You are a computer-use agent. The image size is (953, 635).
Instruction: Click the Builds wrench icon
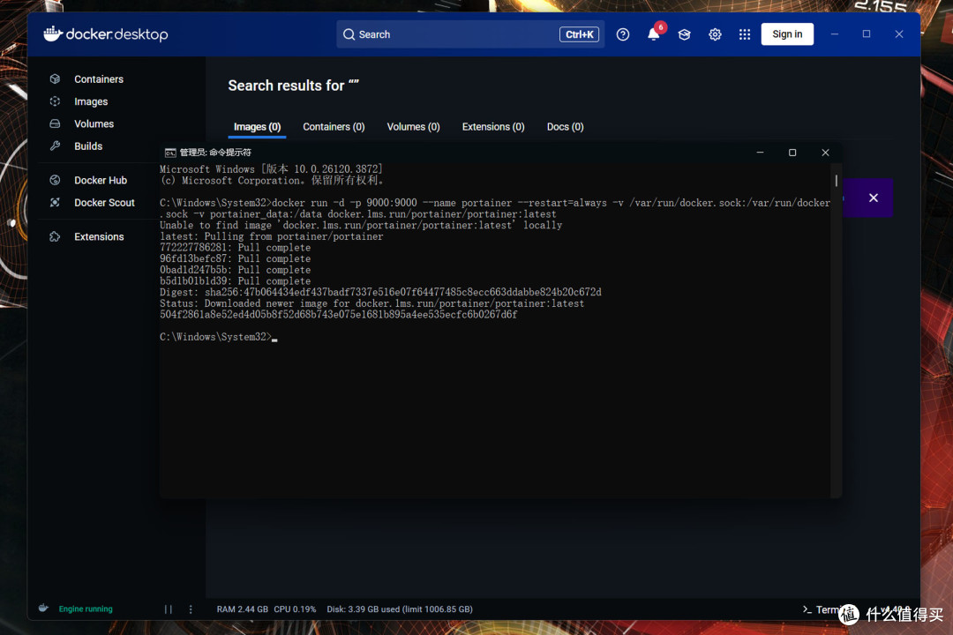coord(55,146)
